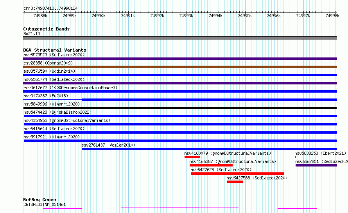Image resolution: width=348 pixels, height=213 pixels.
Task: Click the 74996k ruler tick label
Action: click(x=274, y=16)
